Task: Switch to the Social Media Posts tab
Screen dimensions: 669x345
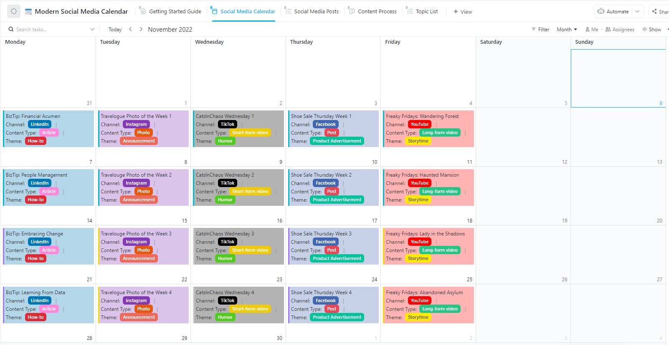Action: [316, 11]
